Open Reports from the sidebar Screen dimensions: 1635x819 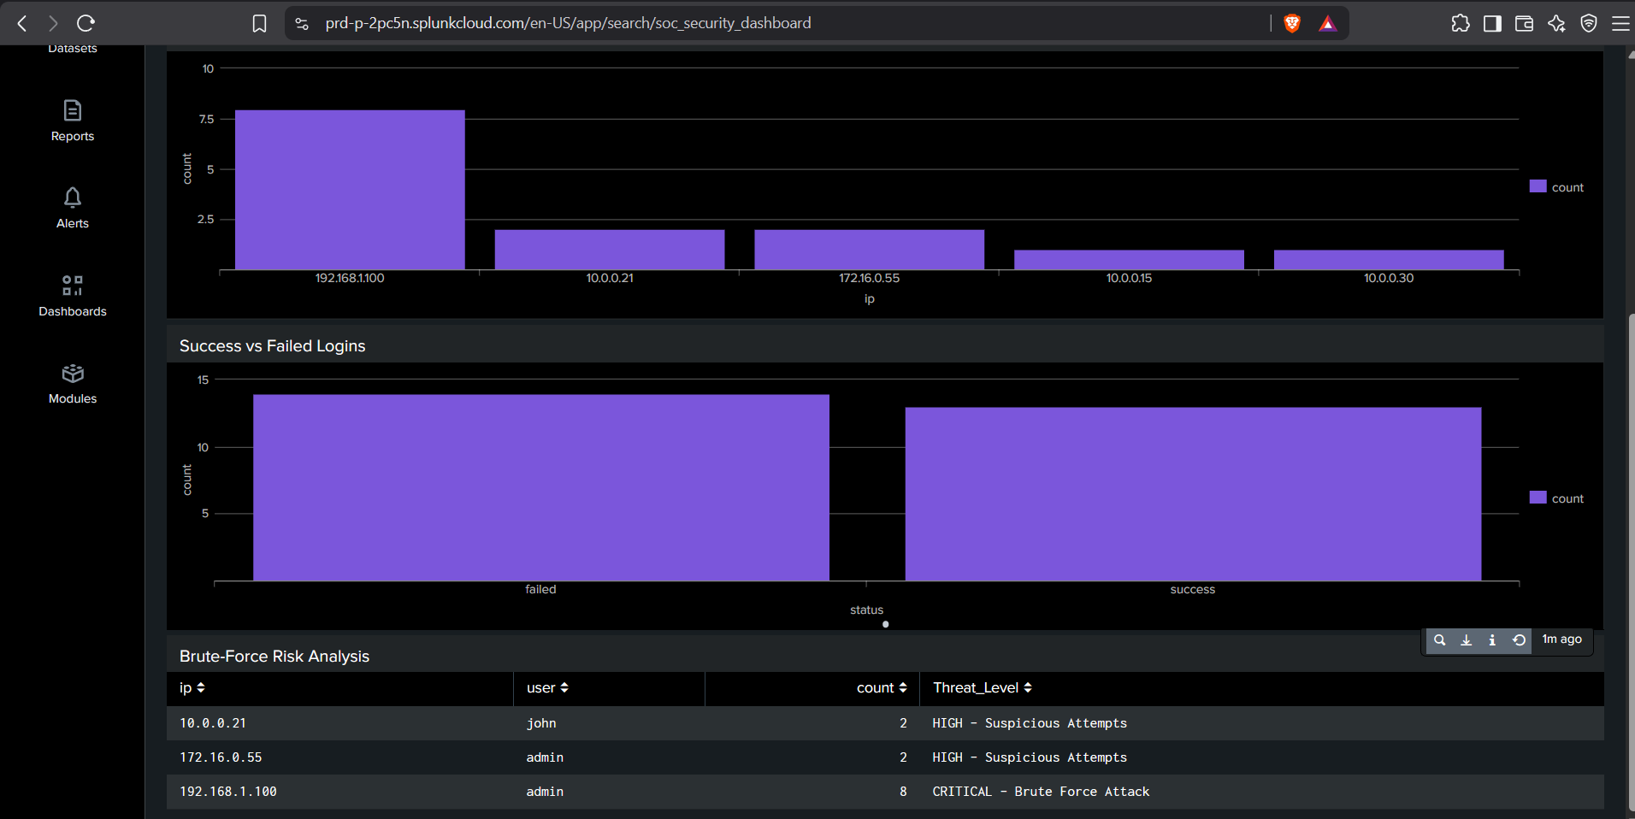[x=73, y=121]
